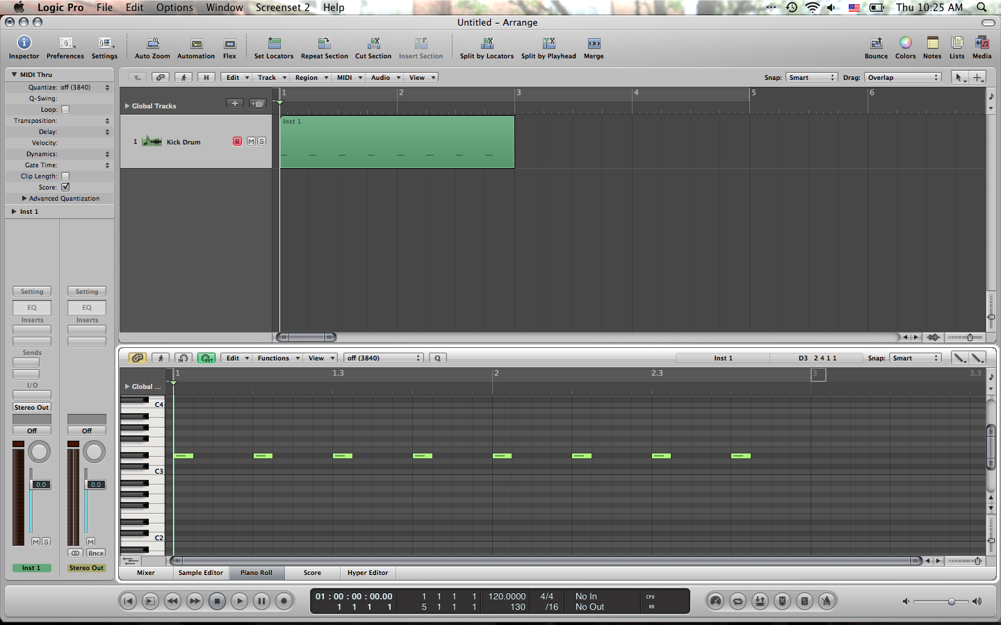
Task: Click the duplicate track button beside Global Tracks
Action: [x=258, y=104]
